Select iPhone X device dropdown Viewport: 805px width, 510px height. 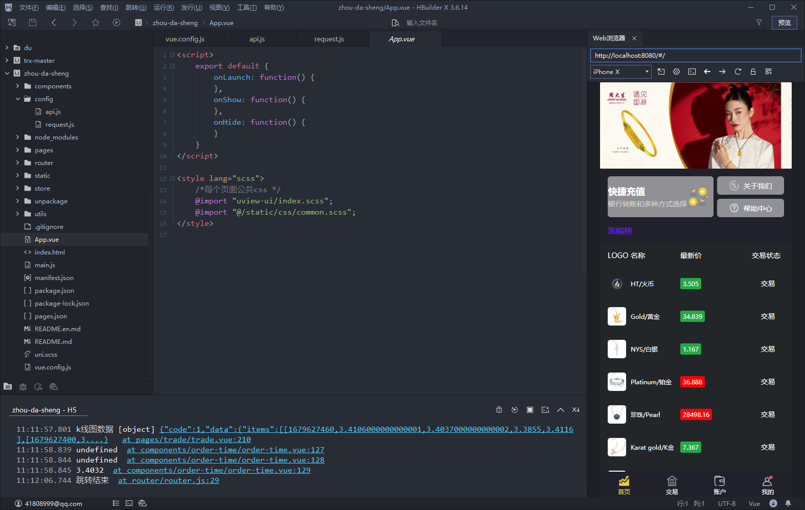click(621, 72)
